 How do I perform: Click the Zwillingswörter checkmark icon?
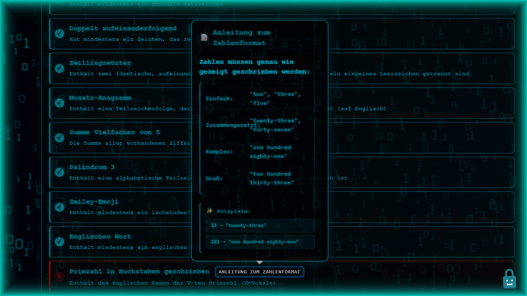pos(59,68)
